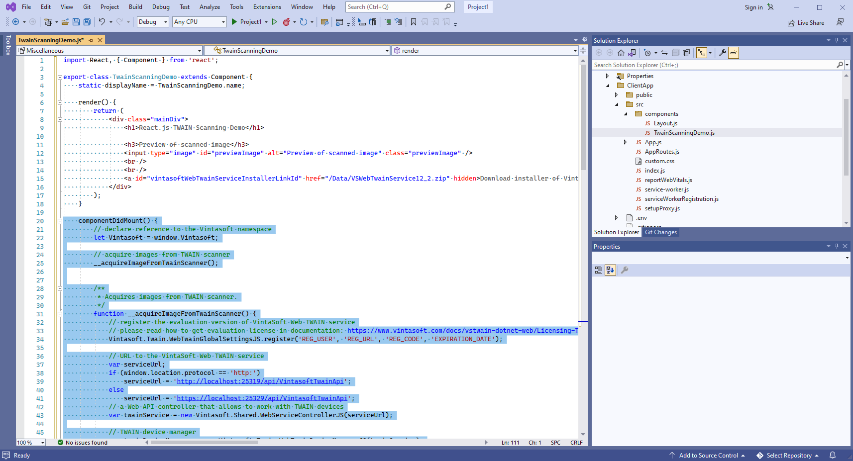853x461 pixels.
Task: Click the Comment Out Selected Lines icon
Action: click(388, 22)
